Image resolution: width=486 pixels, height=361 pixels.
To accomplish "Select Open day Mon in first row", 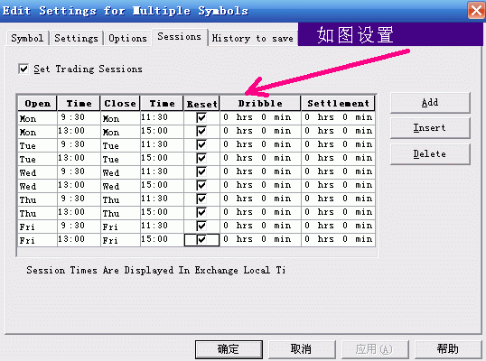I will click(x=37, y=118).
